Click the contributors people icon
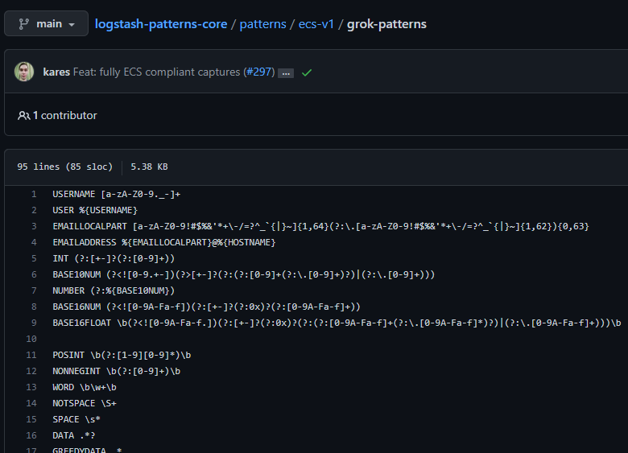This screenshot has height=453, width=628. click(x=23, y=116)
